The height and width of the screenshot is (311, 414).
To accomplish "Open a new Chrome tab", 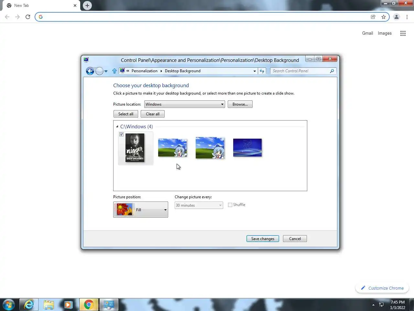I will click(87, 6).
